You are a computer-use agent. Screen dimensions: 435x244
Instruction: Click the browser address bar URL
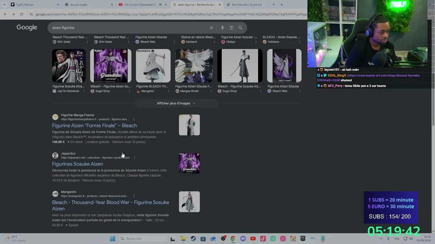171,14
